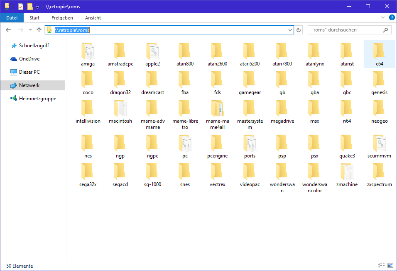Click the Back navigation arrow
The width and height of the screenshot is (397, 271).
tap(8, 30)
